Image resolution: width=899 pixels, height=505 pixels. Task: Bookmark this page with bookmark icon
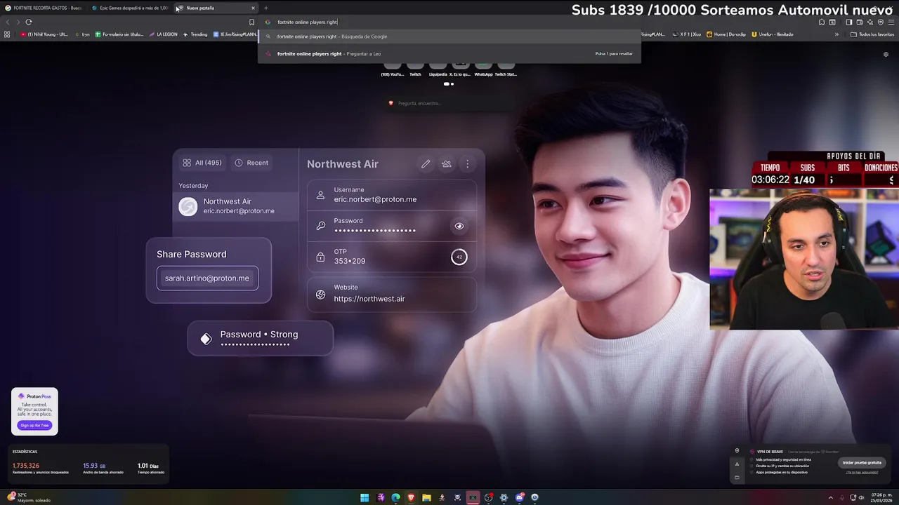coord(251,22)
